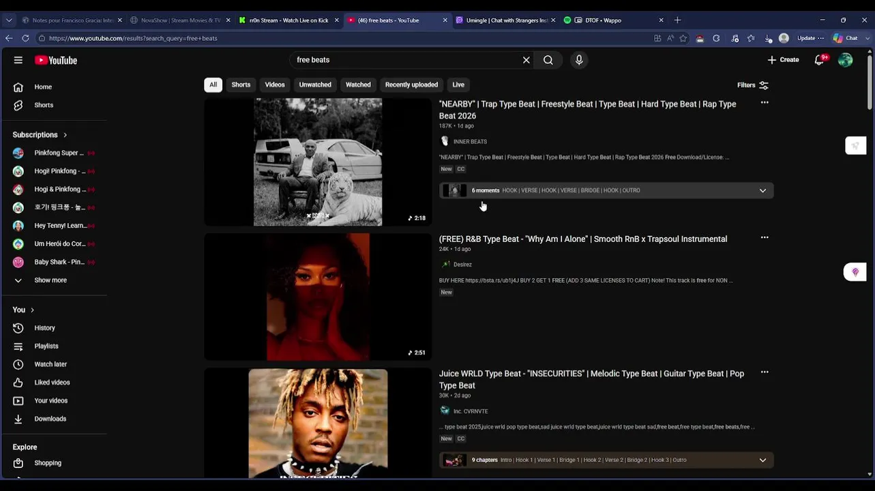Open the red R&B Type Beat thumbnail
The height and width of the screenshot is (491, 875).
point(318,297)
